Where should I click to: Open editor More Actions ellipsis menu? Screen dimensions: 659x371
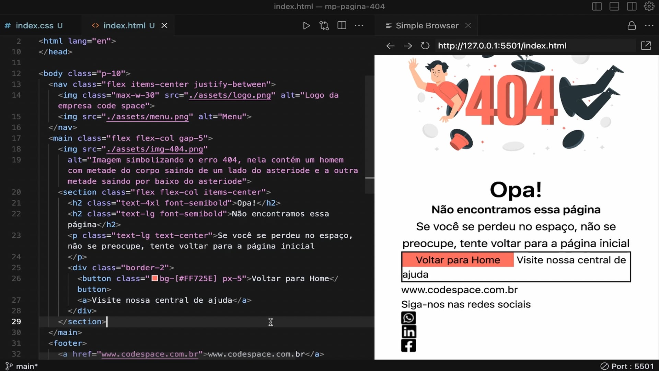359,26
